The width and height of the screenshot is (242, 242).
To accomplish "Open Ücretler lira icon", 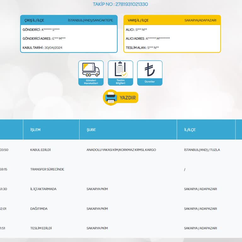I will pos(150,73).
